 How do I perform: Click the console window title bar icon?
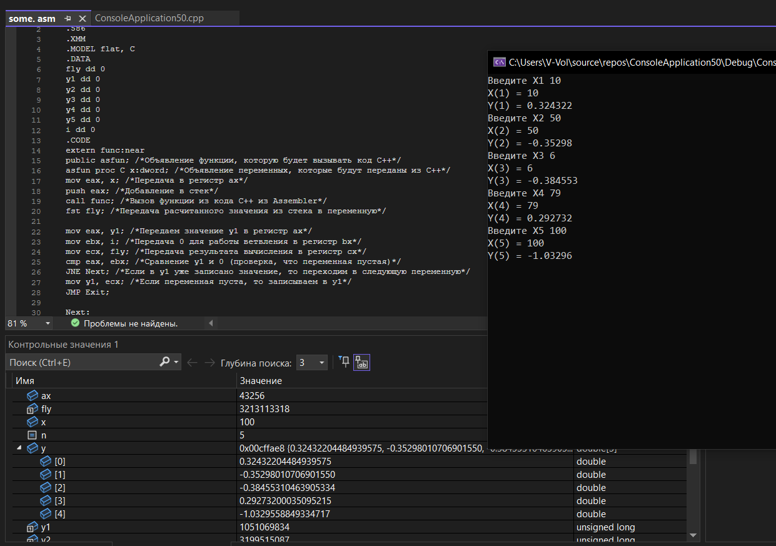[499, 62]
